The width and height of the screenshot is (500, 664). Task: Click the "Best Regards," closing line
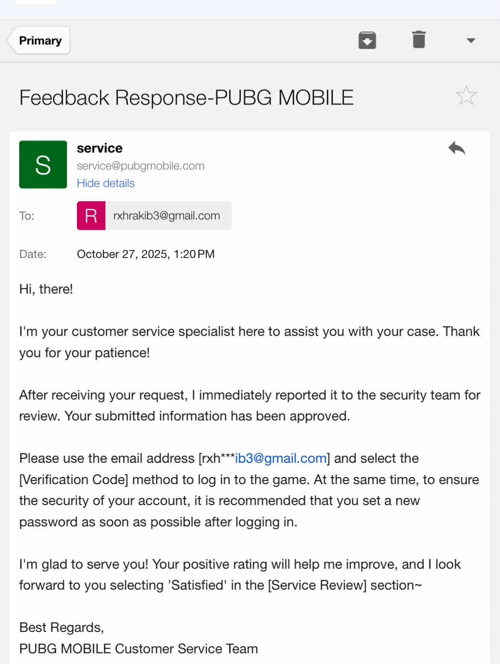[x=62, y=627]
